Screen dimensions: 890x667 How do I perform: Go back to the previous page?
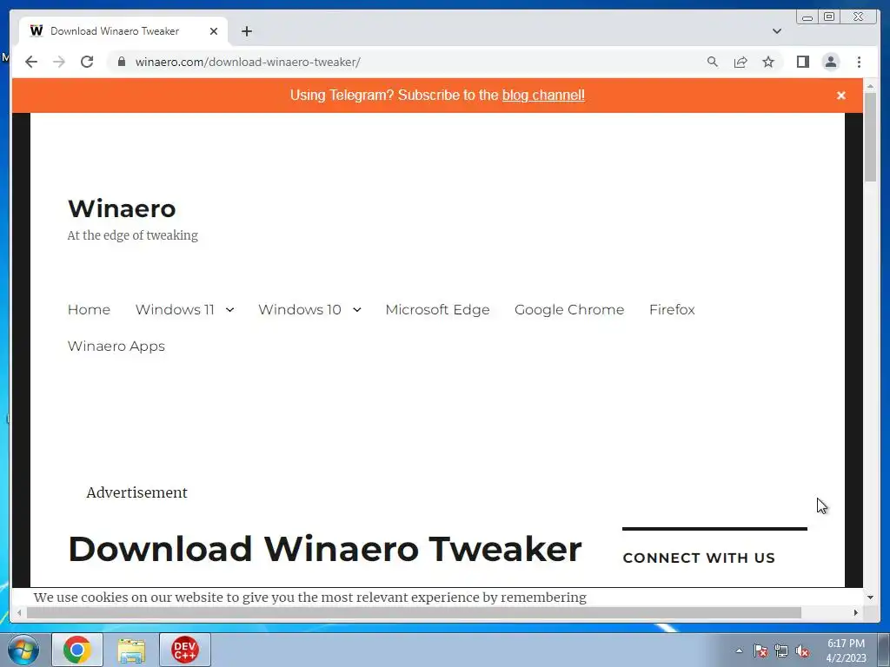31,62
